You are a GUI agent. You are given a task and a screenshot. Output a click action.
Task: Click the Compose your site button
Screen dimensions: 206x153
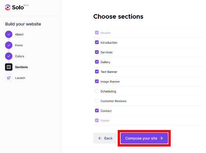(144, 138)
